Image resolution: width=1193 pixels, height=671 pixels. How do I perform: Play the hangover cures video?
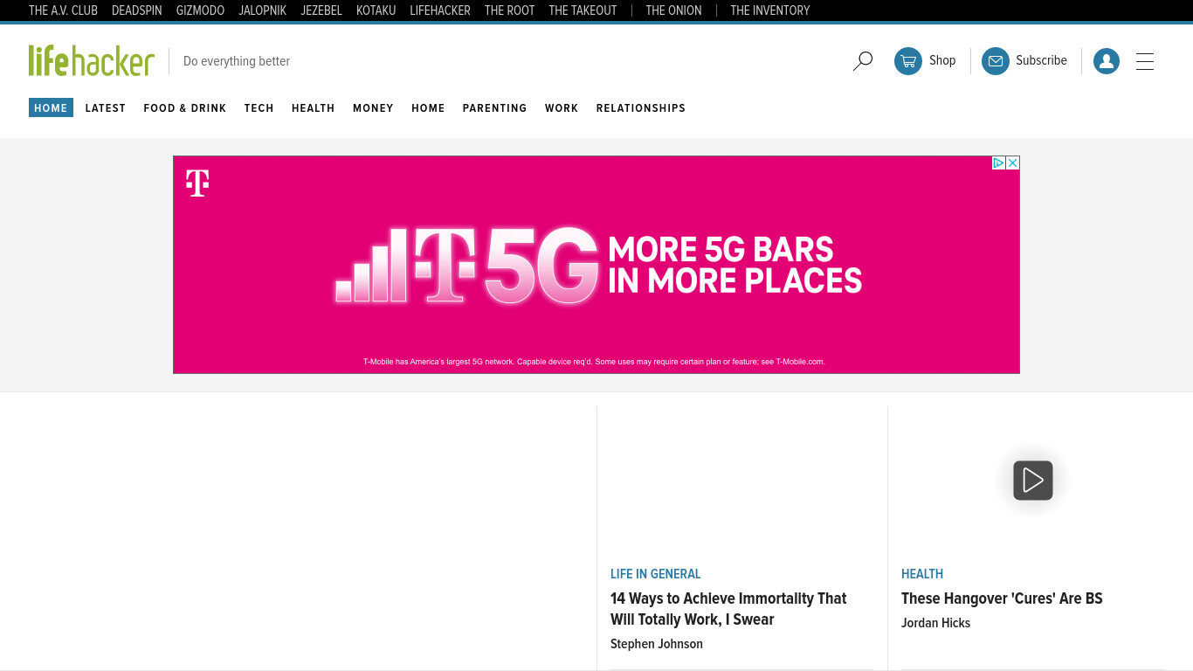[1033, 481]
